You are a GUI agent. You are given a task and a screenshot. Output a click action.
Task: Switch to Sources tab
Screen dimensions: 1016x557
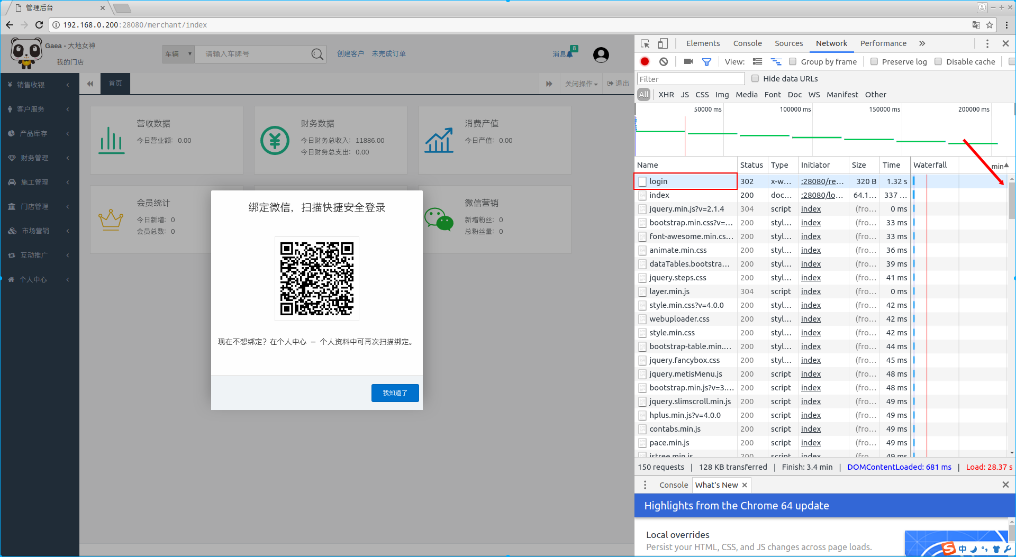click(x=788, y=43)
